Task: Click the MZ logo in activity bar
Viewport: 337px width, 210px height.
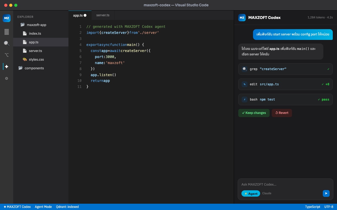Action: (x=7, y=18)
